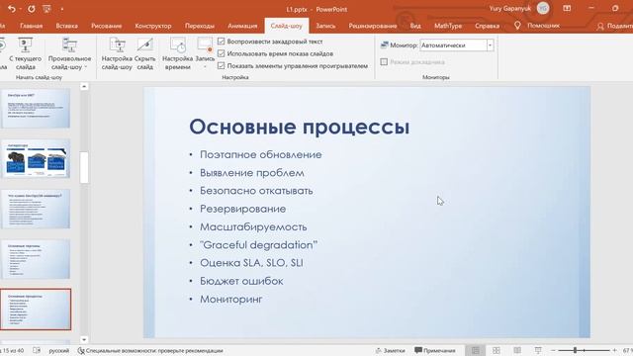Click bullet «Резервирование»
The image size is (633, 356).
coord(242,209)
